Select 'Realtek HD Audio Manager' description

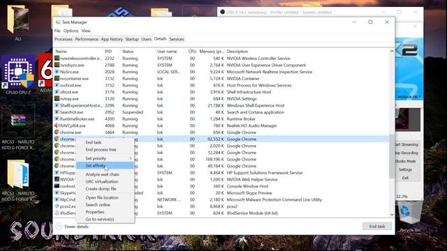tap(251, 125)
